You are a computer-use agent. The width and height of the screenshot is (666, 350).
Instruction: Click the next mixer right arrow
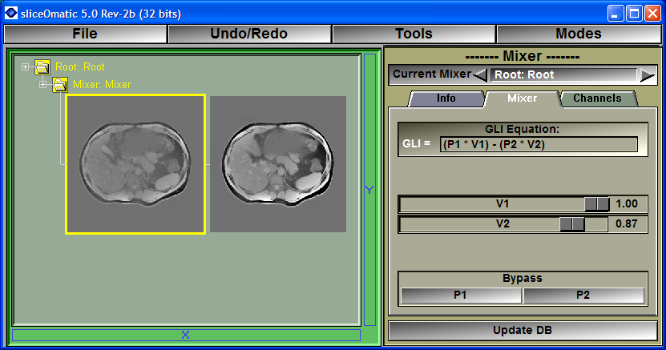tap(646, 75)
